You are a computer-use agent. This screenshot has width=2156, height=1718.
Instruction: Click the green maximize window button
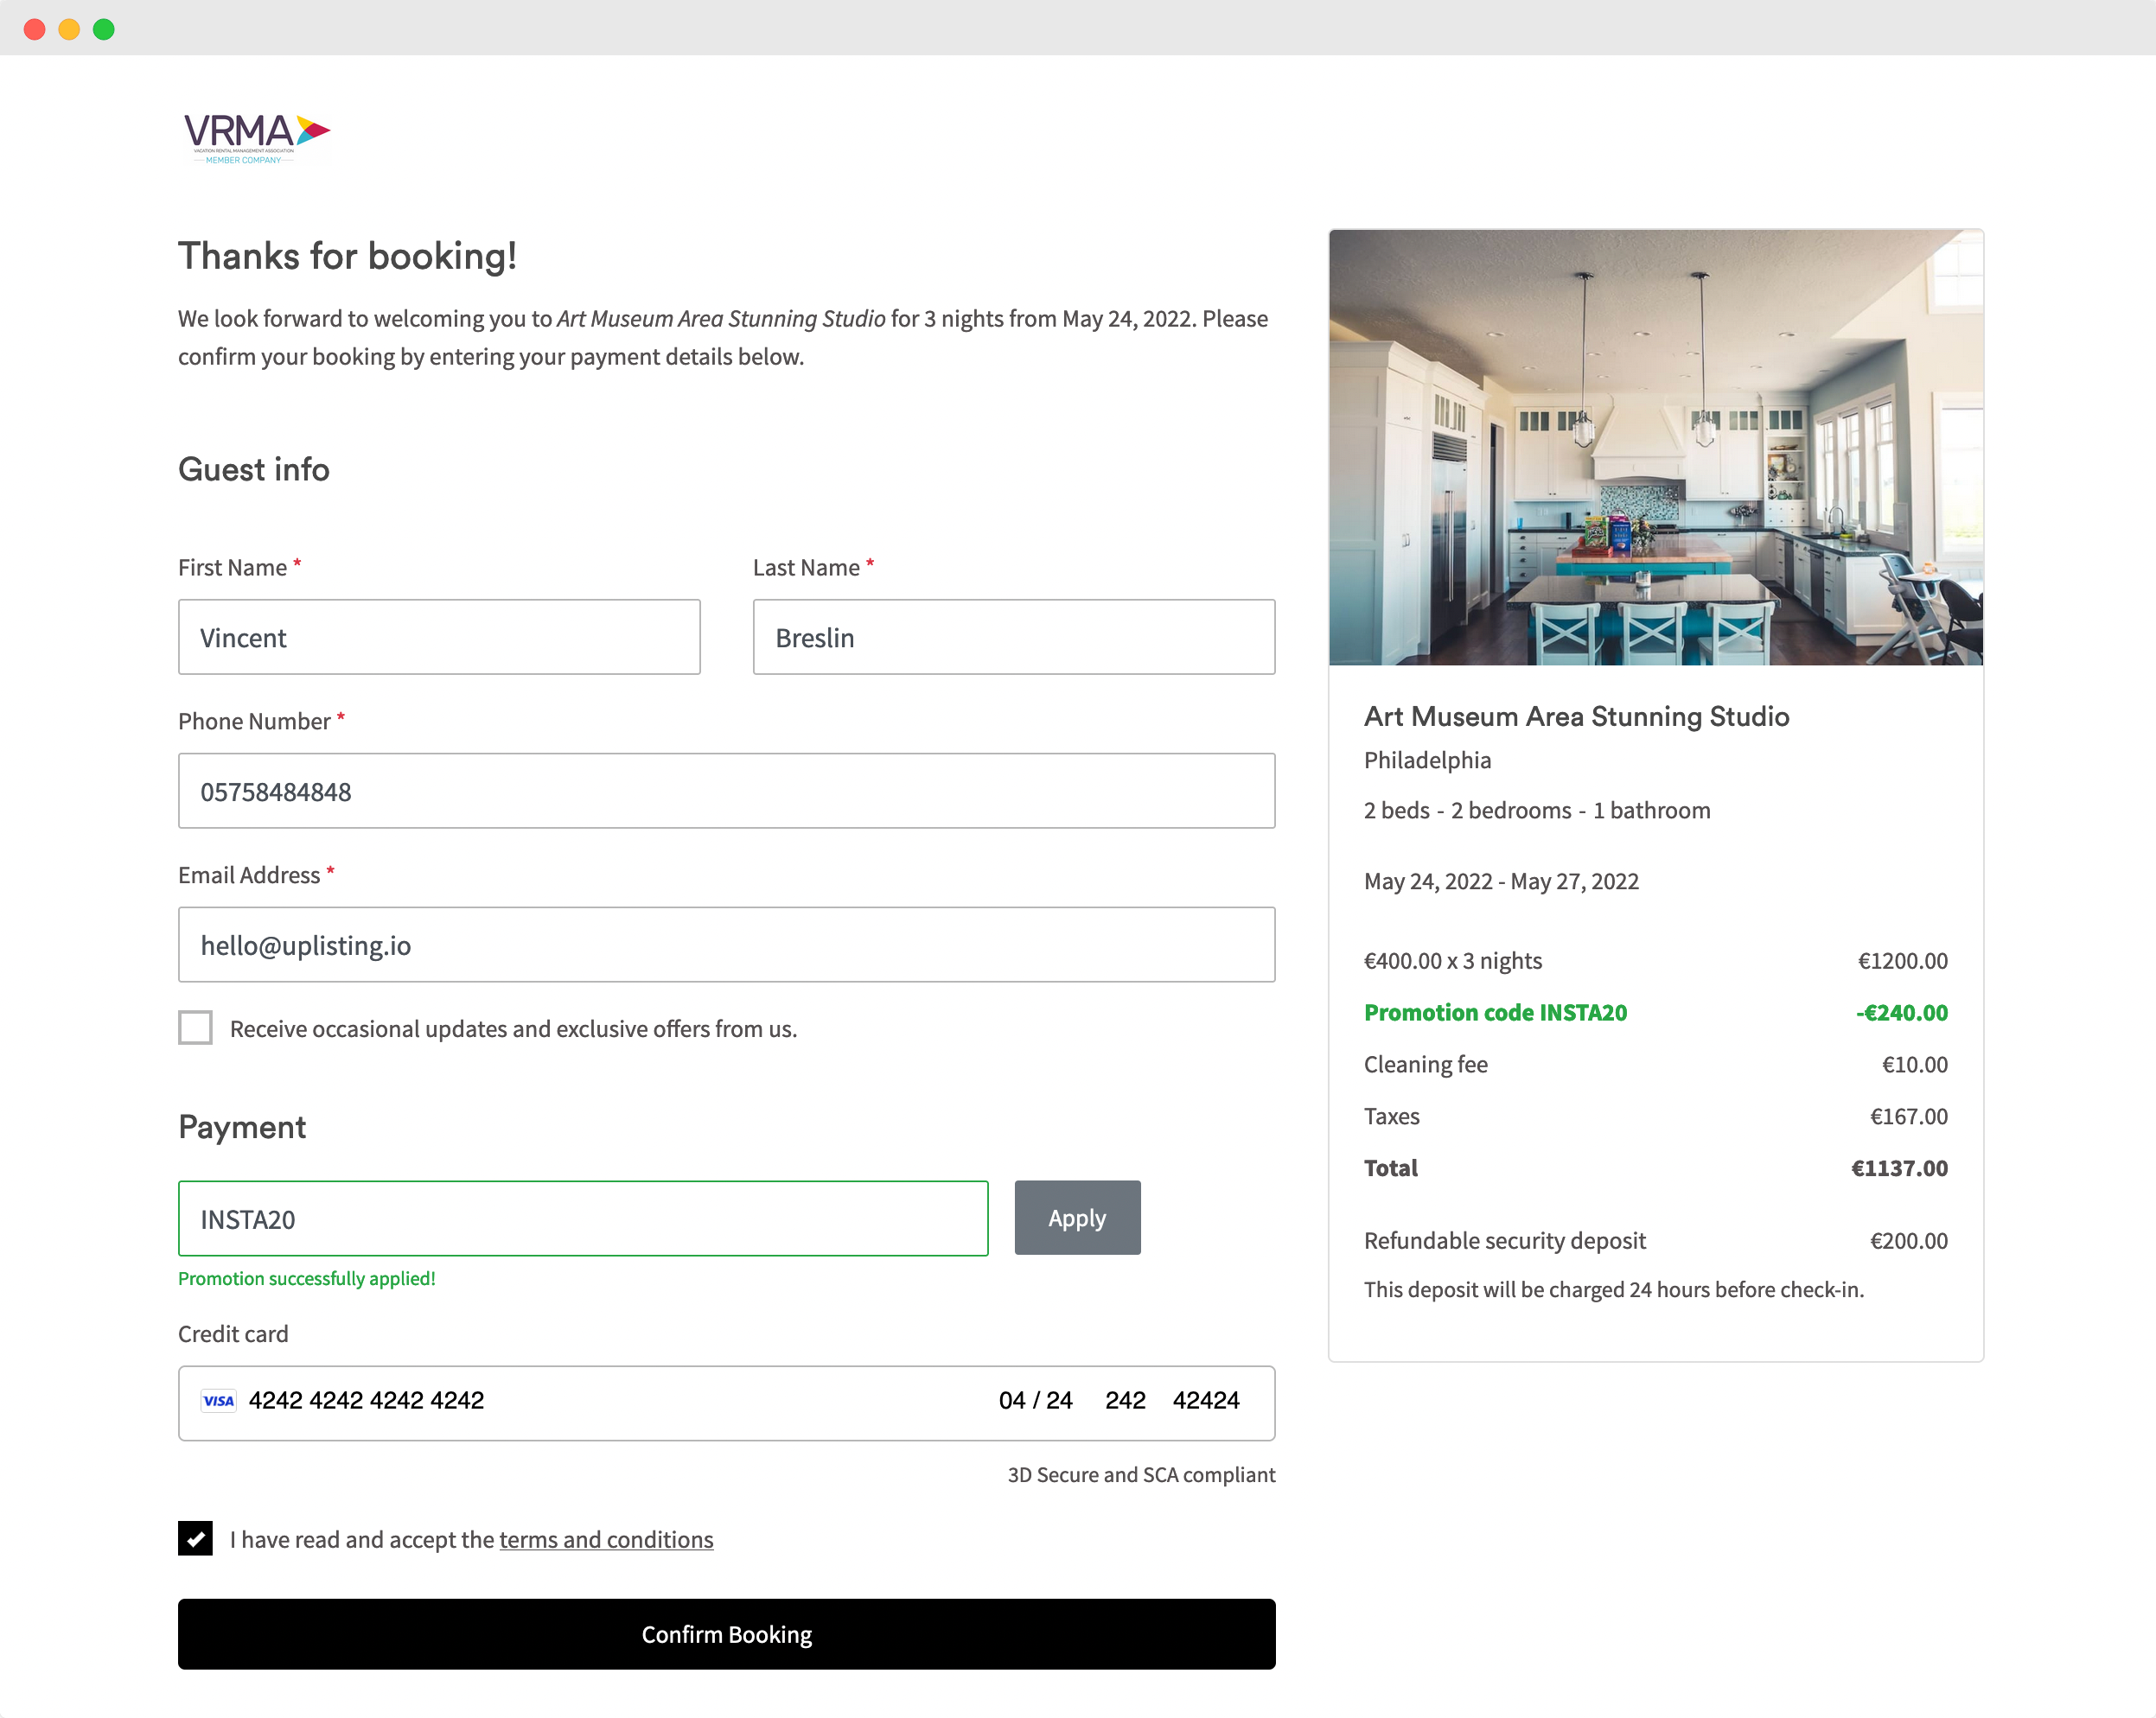pyautogui.click(x=104, y=29)
